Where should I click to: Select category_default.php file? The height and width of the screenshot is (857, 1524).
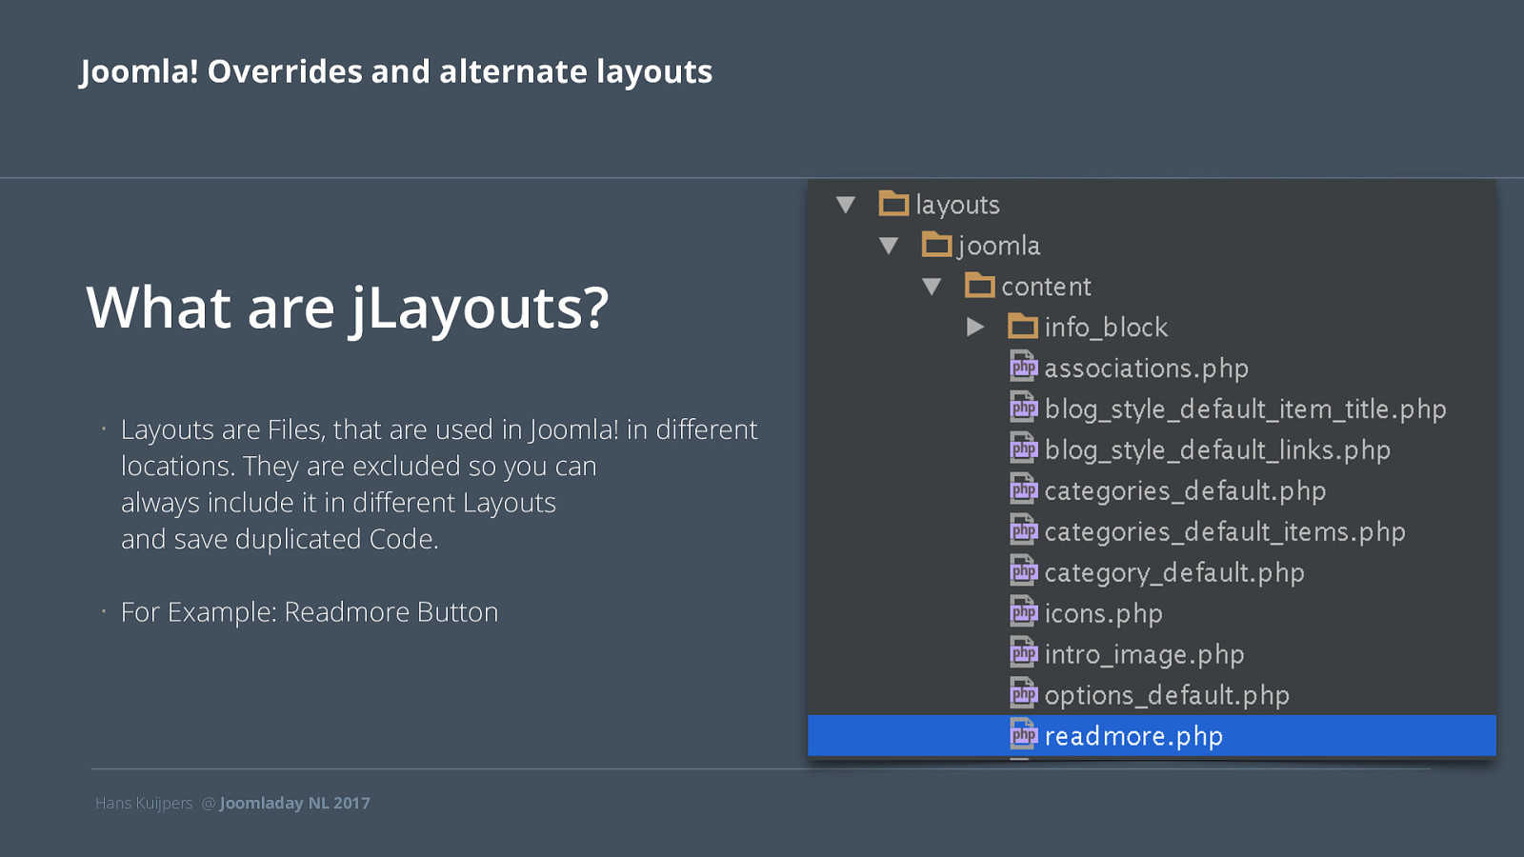point(1174,573)
